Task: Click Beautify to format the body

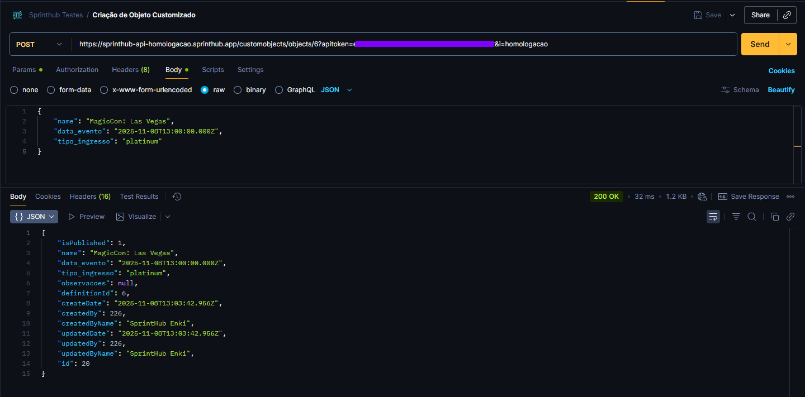Action: pos(781,90)
